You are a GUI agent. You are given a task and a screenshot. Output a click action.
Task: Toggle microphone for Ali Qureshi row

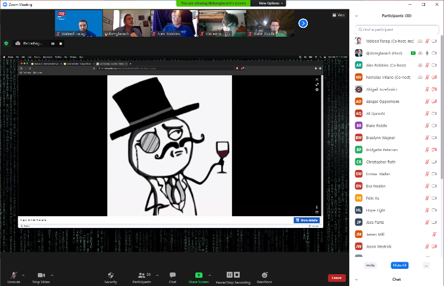click(x=427, y=114)
